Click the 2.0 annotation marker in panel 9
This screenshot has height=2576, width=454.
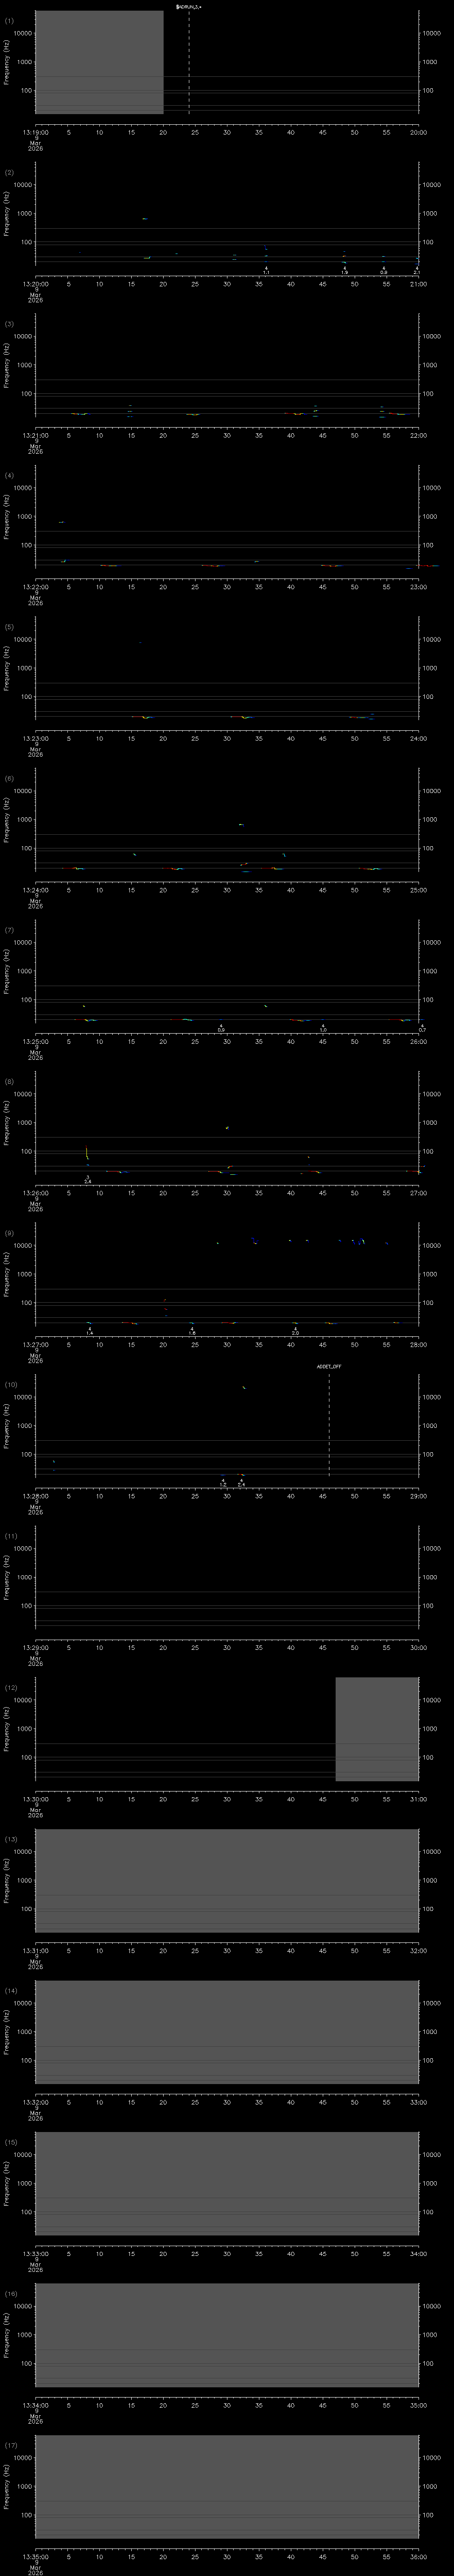[295, 1333]
